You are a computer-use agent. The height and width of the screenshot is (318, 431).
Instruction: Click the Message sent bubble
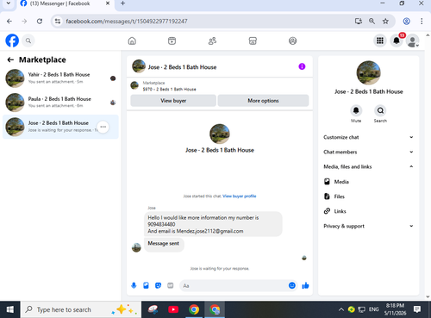pyautogui.click(x=164, y=244)
